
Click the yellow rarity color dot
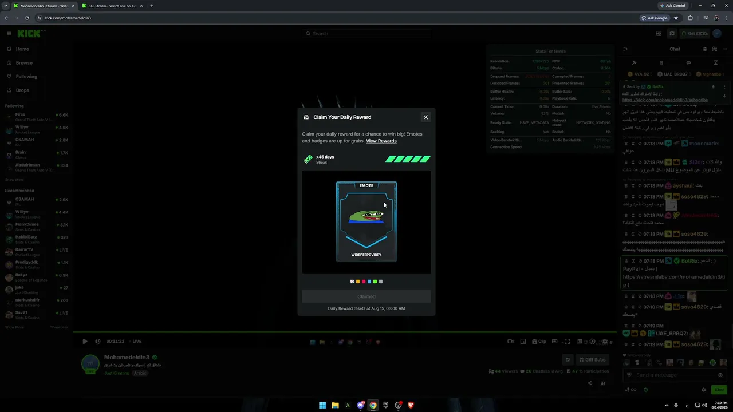358,282
